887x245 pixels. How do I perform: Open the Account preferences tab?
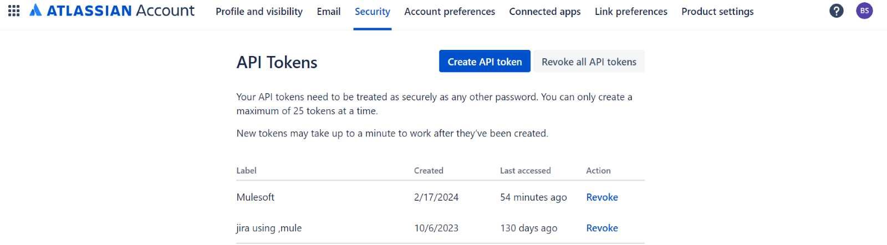(x=450, y=12)
